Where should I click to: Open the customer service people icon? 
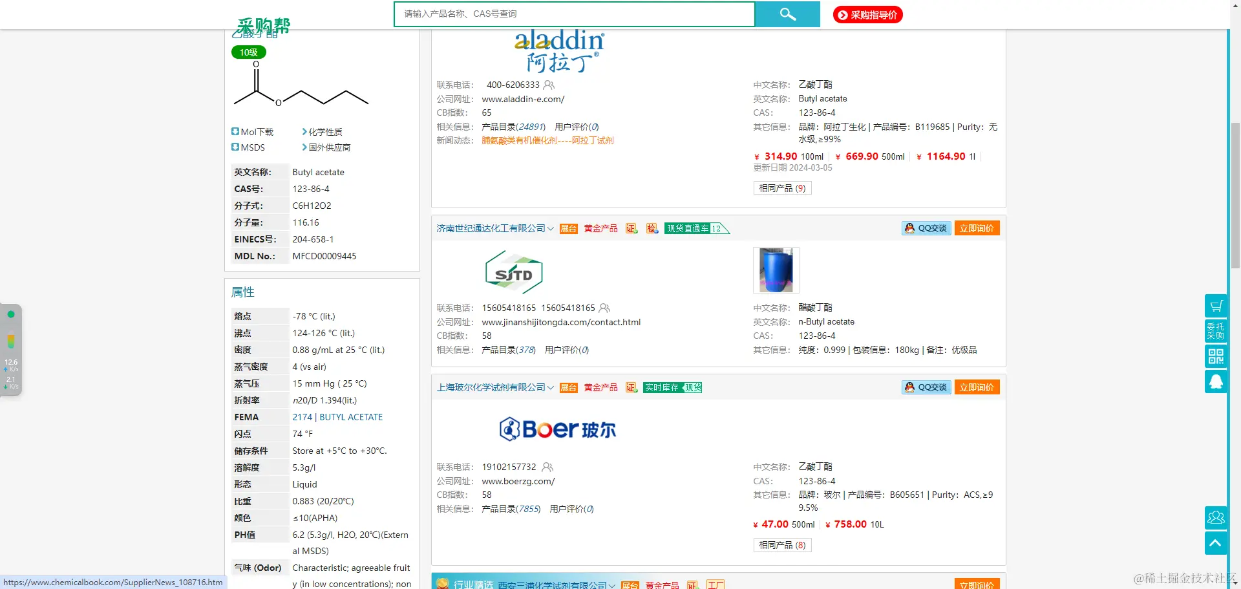pos(1216,518)
